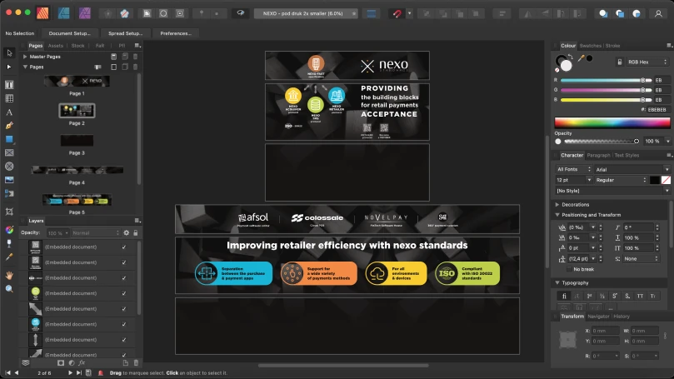Viewport: 674px width, 379px height.
Task: Toggle visibility of third embedded document layer
Action: 123,278
